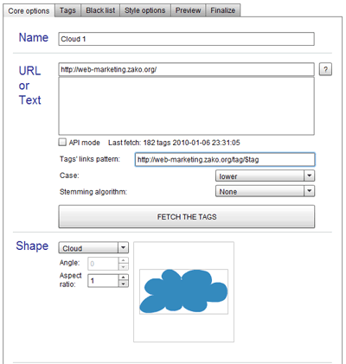
Task: Click the Last fetch status text
Action: coord(174,143)
